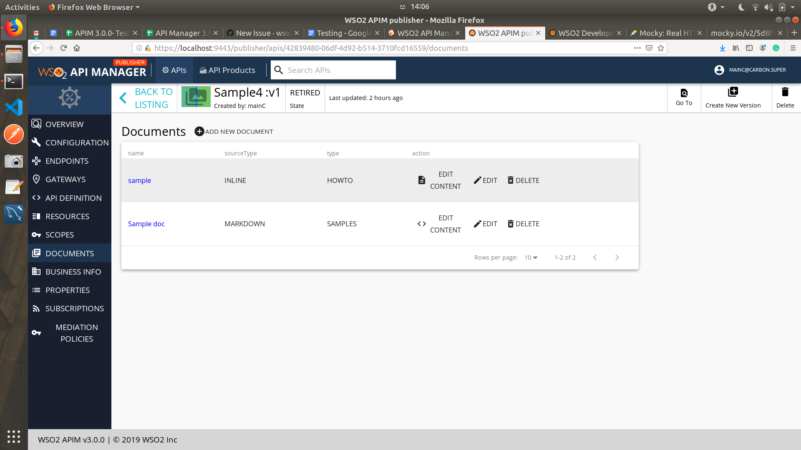Click ADD NEW DOCUMENT
801x450 pixels.
click(234, 131)
